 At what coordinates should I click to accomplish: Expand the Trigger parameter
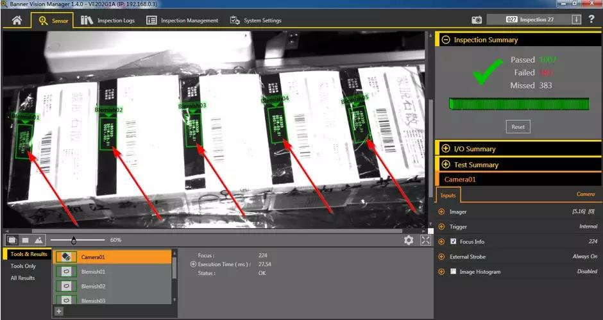[x=441, y=226]
